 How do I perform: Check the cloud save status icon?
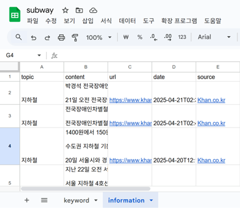93,11
